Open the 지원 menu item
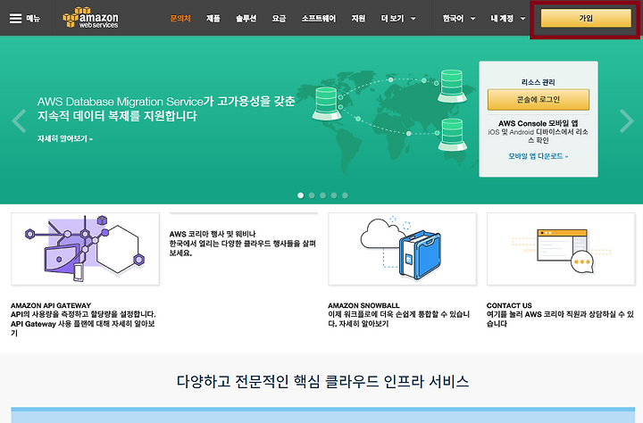 tap(358, 19)
